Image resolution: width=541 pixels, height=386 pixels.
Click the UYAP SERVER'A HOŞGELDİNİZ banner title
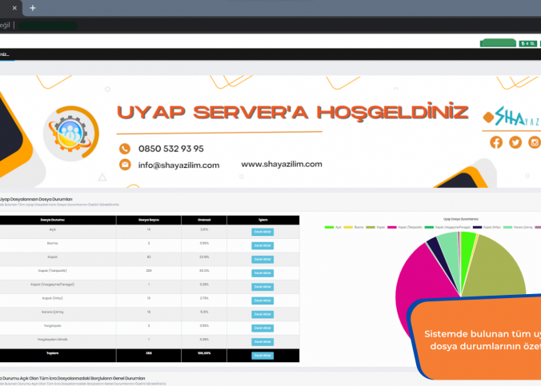point(293,112)
